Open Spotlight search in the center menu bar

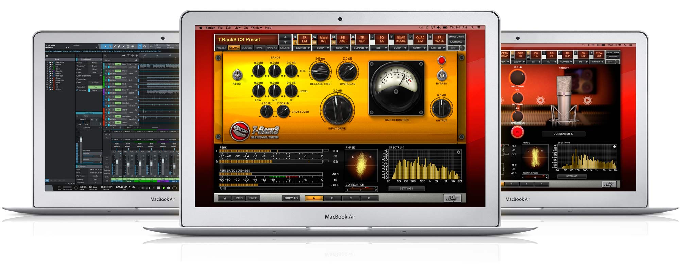[x=472, y=28]
